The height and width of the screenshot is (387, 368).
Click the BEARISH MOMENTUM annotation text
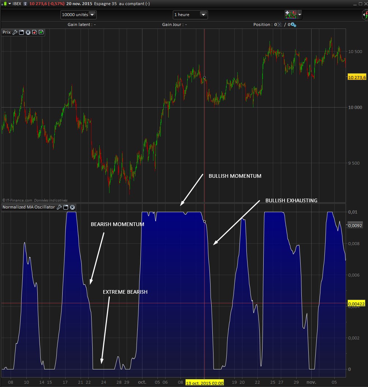(x=118, y=224)
